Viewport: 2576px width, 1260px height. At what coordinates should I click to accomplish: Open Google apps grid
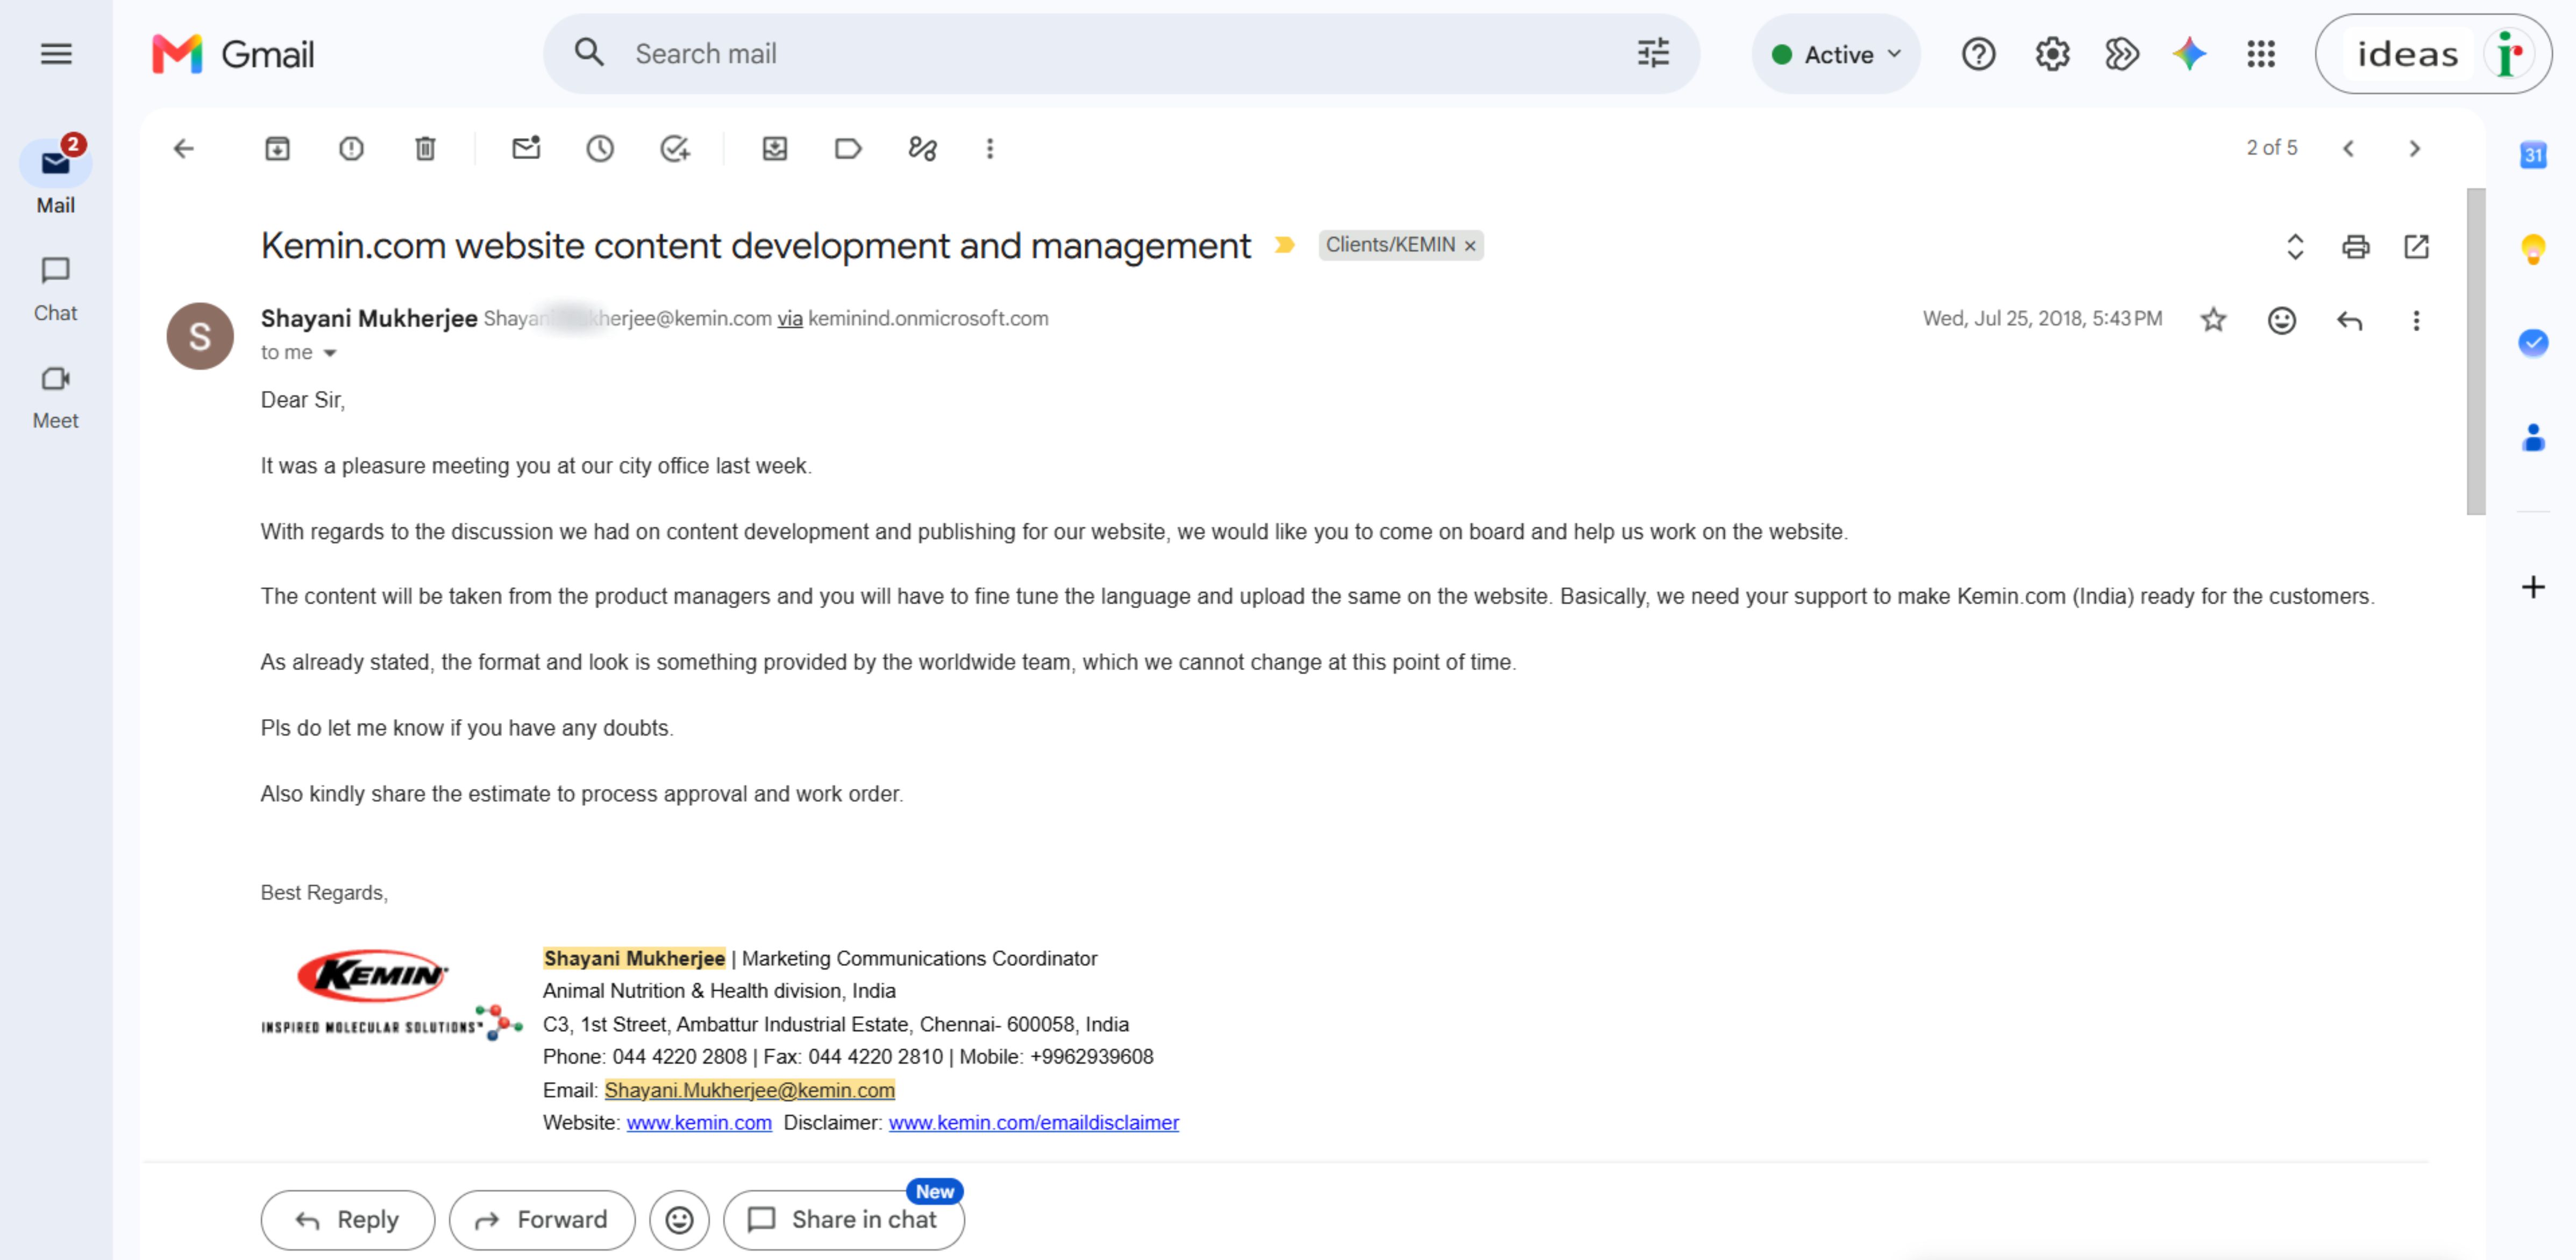[x=2260, y=54]
